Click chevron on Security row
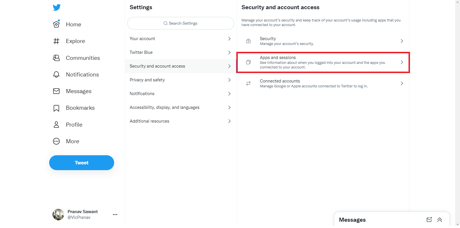Image resolution: width=460 pixels, height=228 pixels. [402, 41]
